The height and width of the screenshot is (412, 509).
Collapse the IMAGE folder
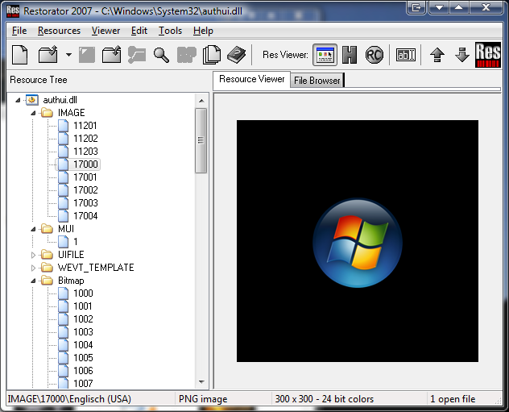point(33,113)
